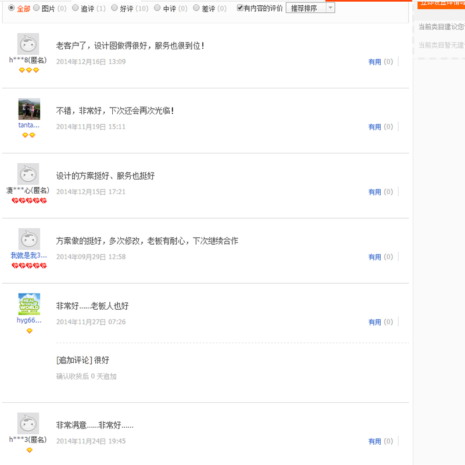Image resolution: width=465 pixels, height=465 pixels.
Task: Click default avatar of 我就是我3...
Action: 29,239
